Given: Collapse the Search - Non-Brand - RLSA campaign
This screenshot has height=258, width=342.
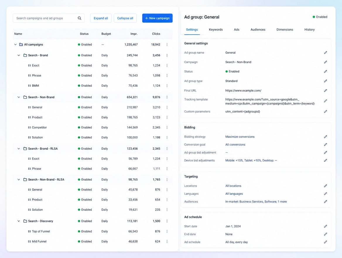Looking at the screenshot, I should pos(19,179).
